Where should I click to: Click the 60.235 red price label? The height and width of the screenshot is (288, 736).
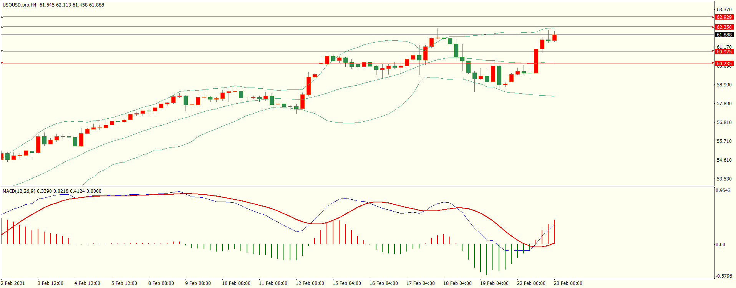724,64
